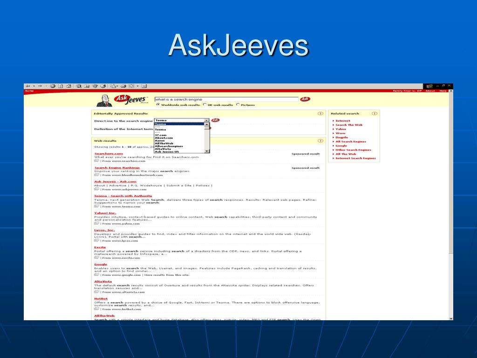Open Teoma - Search with Authority link

pyautogui.click(x=123, y=196)
